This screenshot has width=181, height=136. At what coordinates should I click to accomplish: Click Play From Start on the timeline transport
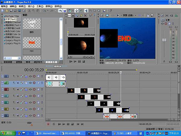click(x=59, y=124)
